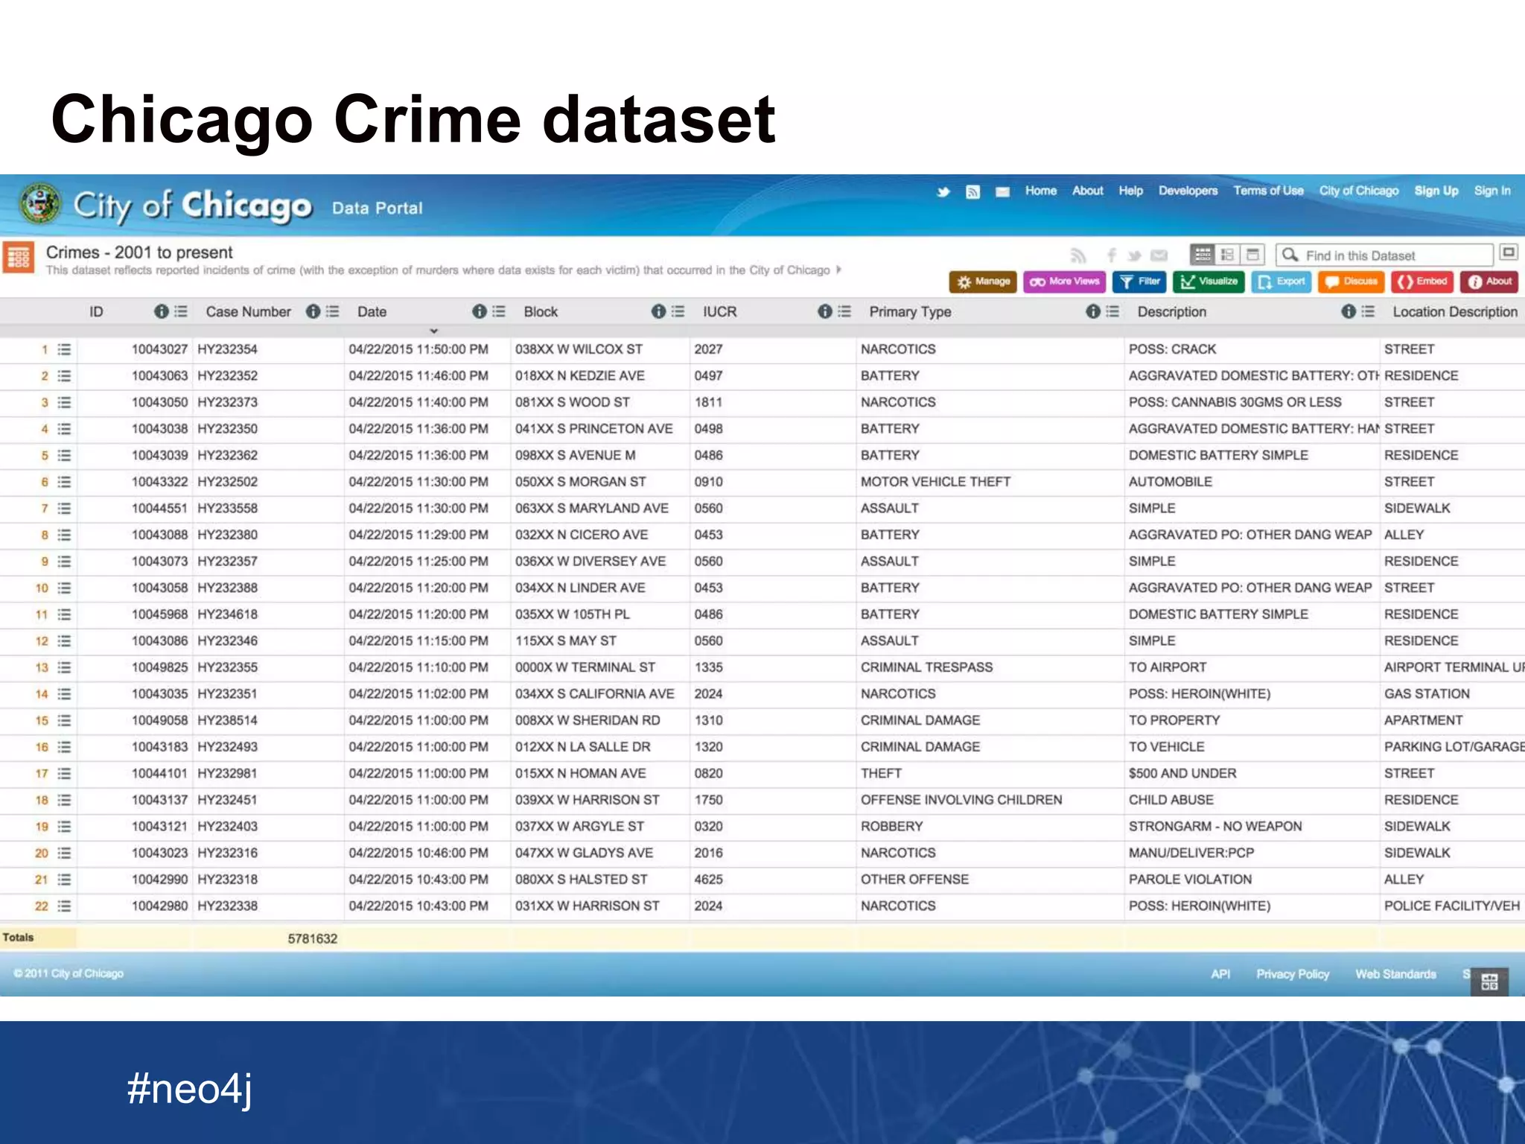Click the orange Discuss button
Image resolution: width=1525 pixels, height=1144 pixels.
1352,282
